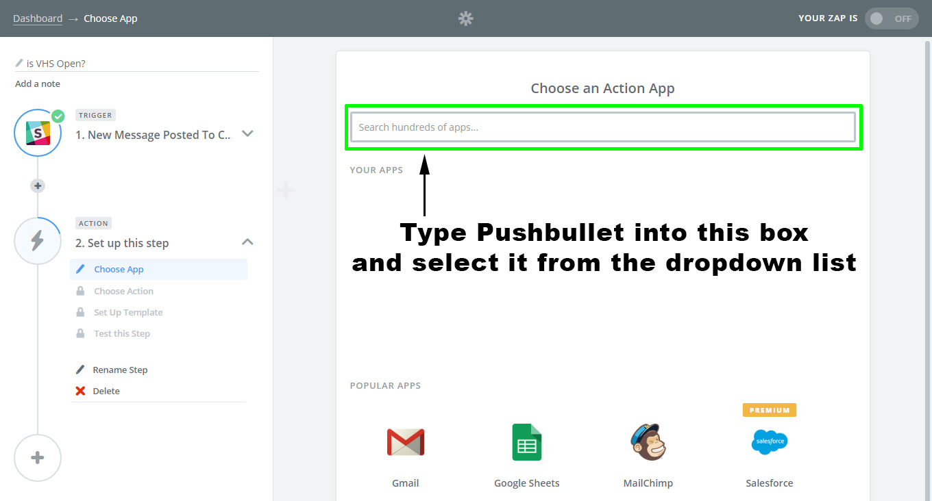The width and height of the screenshot is (932, 501).
Task: Click the large plus circle to add step
Action: (38, 458)
